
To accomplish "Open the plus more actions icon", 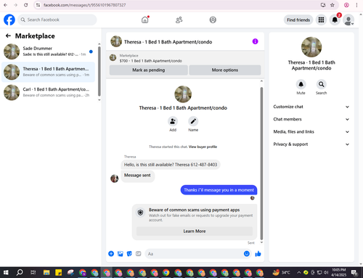I will (111, 253).
